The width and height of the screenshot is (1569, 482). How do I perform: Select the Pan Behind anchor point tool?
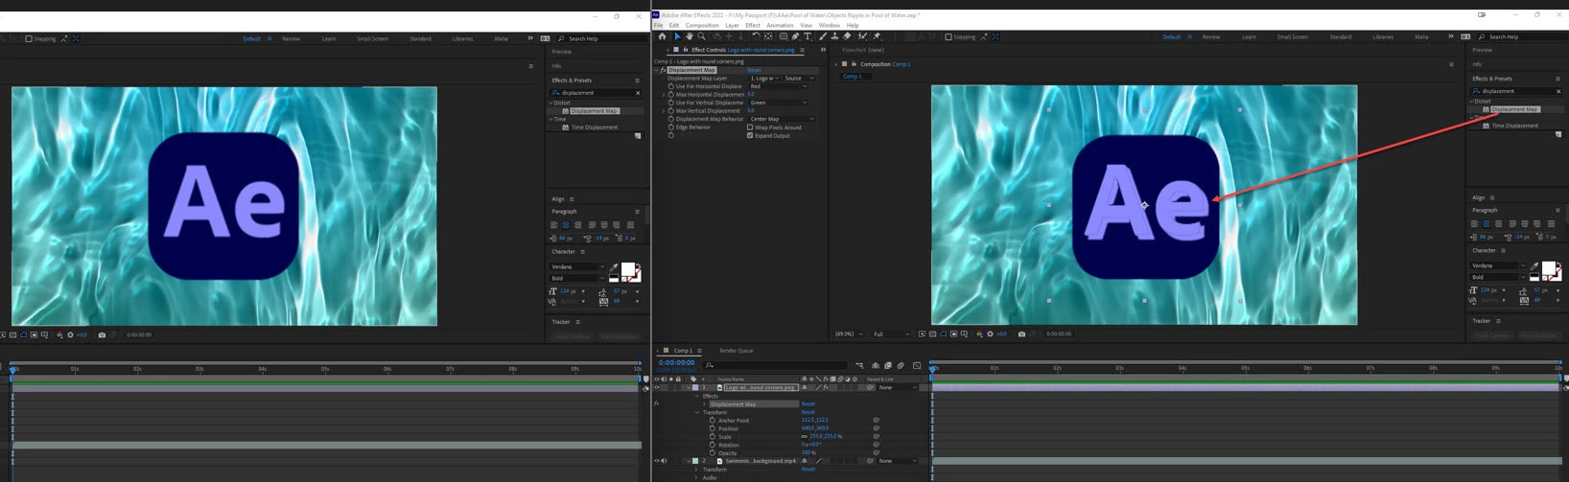(768, 36)
